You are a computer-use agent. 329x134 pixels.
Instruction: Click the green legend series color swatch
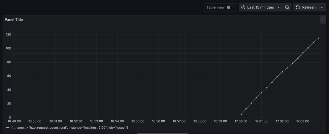coord(7,128)
